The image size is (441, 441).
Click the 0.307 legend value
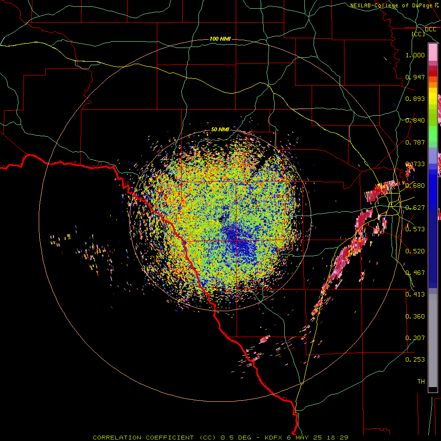point(415,338)
